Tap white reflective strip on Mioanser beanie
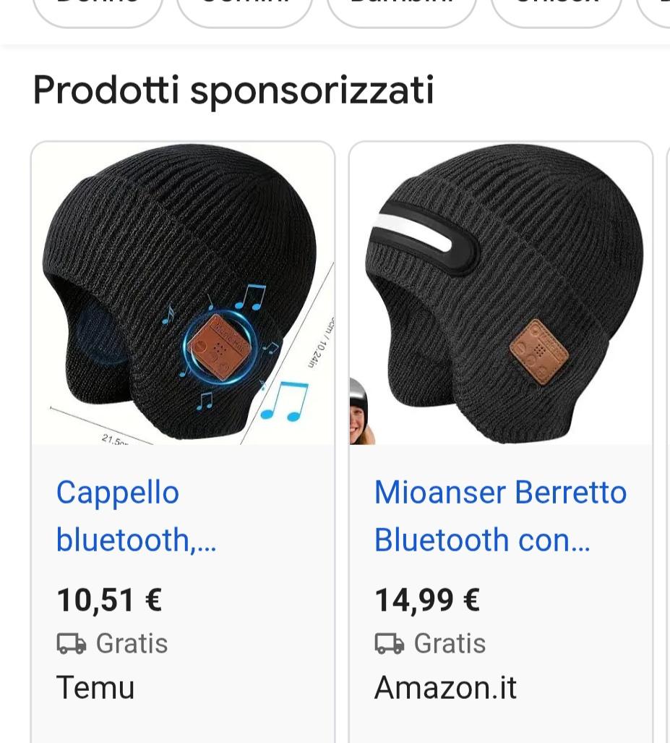The width and height of the screenshot is (670, 743). click(419, 240)
